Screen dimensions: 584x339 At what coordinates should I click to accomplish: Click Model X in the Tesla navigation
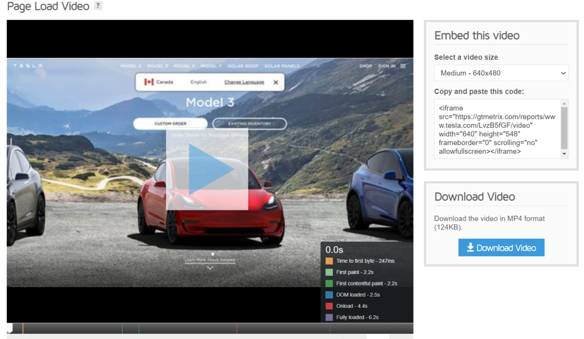pyautogui.click(x=184, y=66)
